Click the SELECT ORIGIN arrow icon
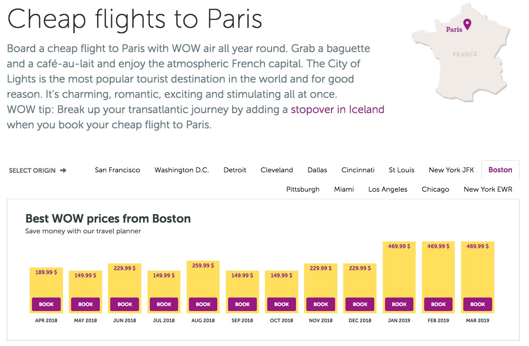The width and height of the screenshot is (529, 346). [64, 171]
